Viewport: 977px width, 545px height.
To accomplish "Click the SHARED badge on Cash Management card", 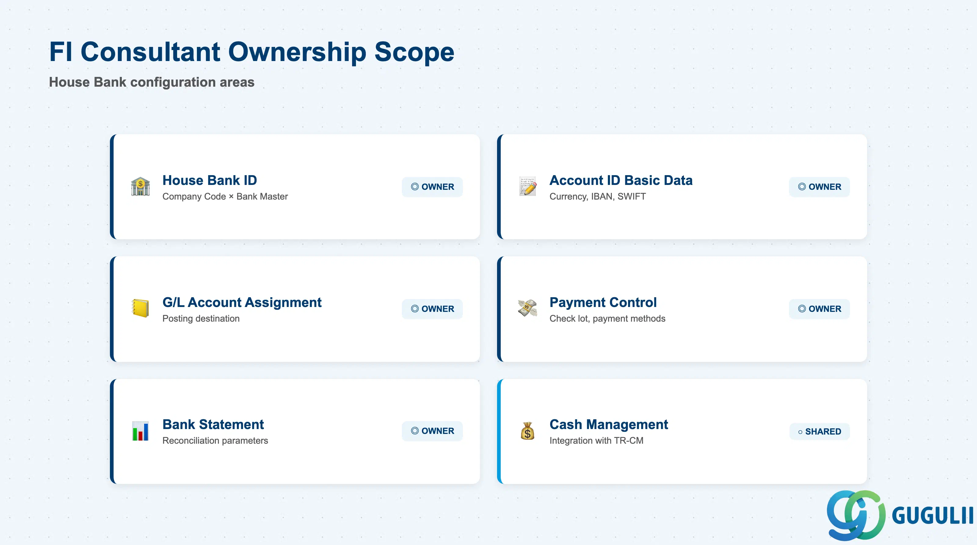I will click(819, 432).
